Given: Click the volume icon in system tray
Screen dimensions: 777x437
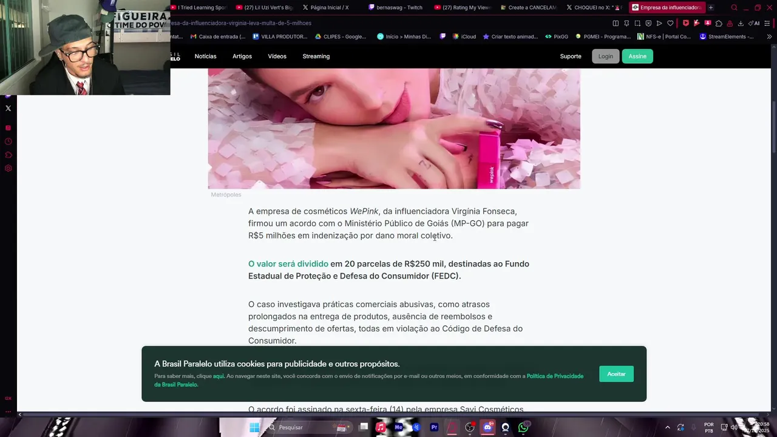Looking at the screenshot, I should coord(734,427).
